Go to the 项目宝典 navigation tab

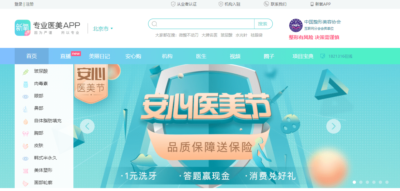(x=303, y=56)
